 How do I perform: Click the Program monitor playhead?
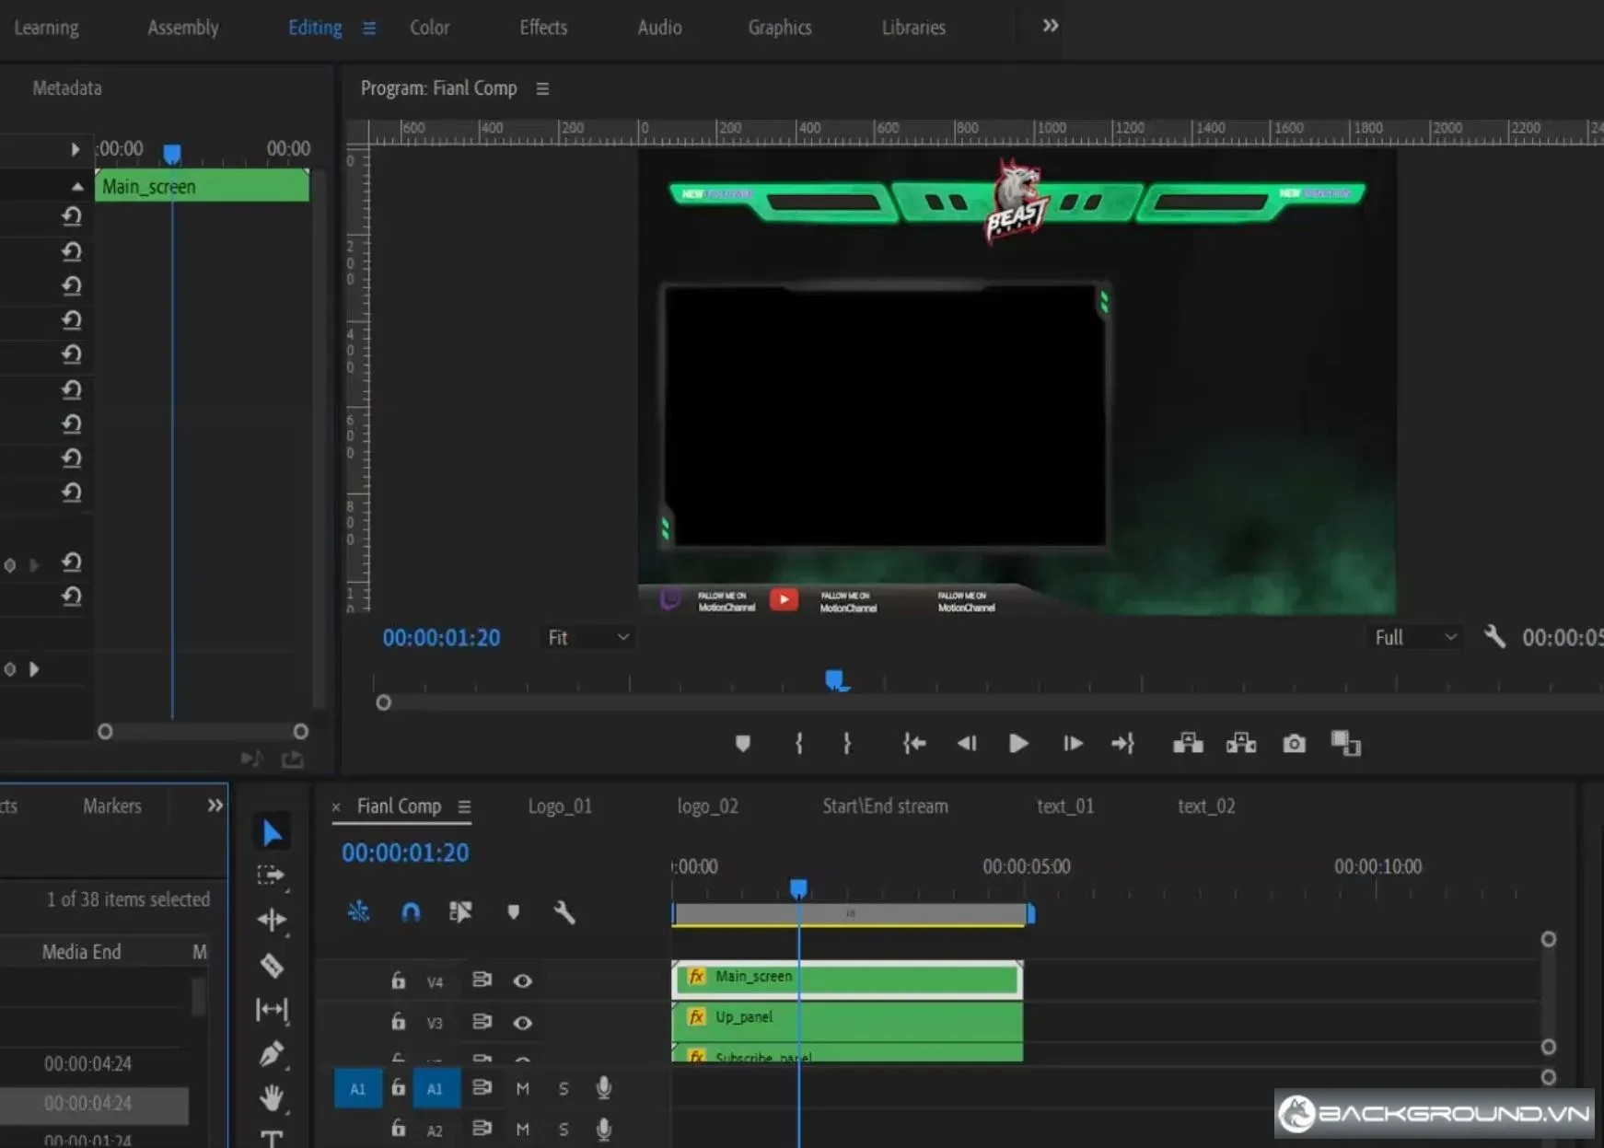(836, 680)
